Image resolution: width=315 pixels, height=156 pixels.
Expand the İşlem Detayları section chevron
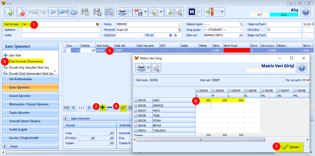tap(66, 118)
